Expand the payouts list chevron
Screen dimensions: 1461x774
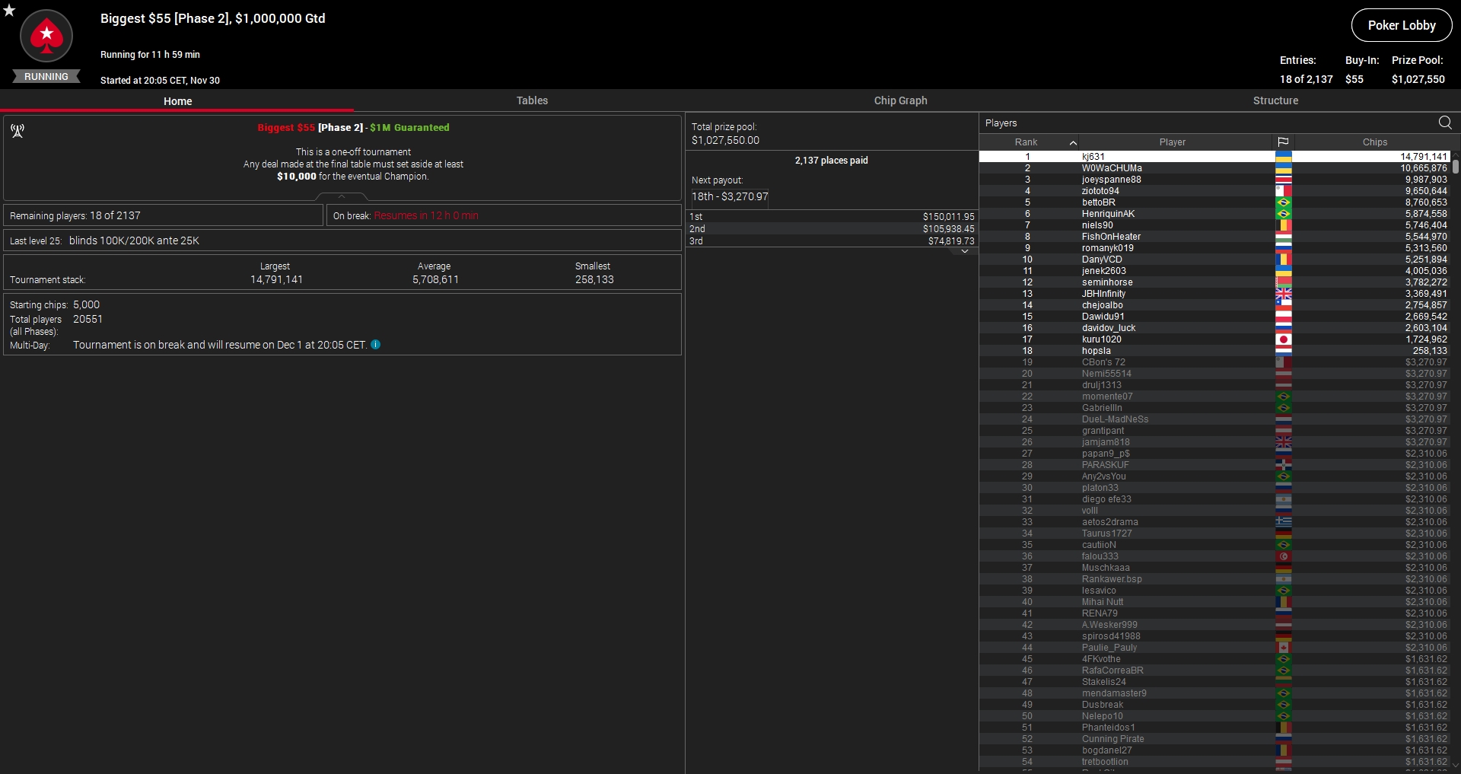pyautogui.click(x=964, y=251)
